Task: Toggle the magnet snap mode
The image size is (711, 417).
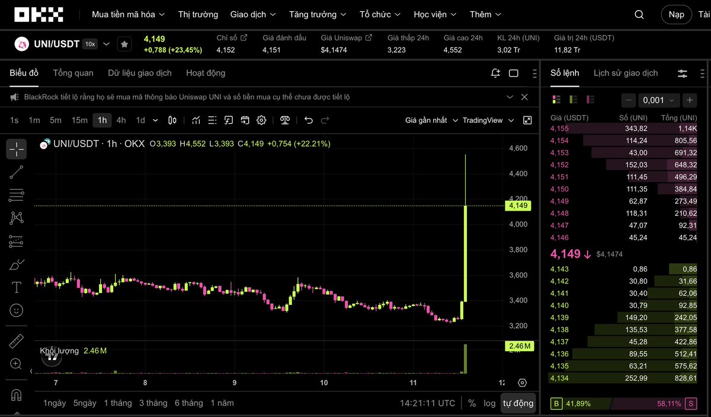Action: (x=17, y=394)
